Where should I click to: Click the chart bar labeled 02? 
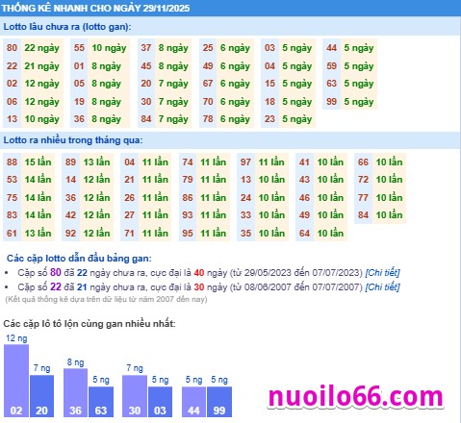[x=16, y=381]
